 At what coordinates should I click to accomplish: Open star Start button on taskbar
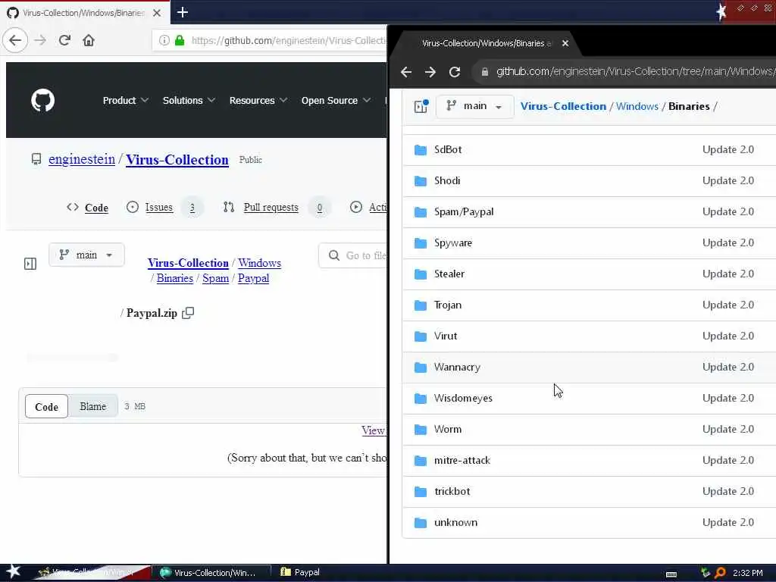tap(13, 573)
